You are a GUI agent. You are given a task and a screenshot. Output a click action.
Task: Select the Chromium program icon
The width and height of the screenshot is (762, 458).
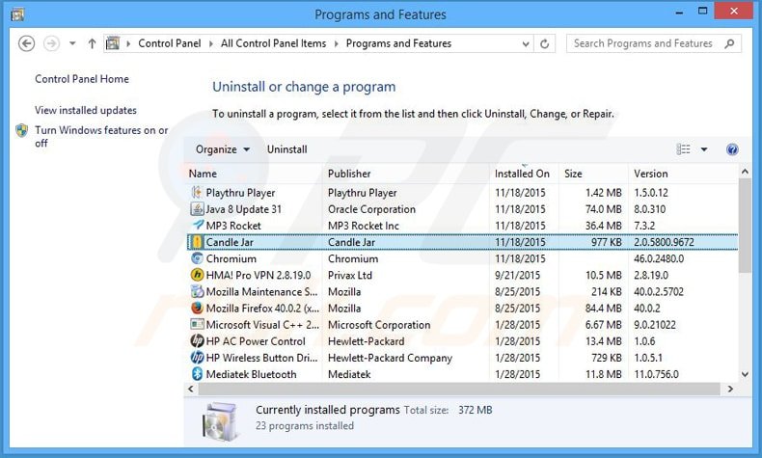(197, 258)
